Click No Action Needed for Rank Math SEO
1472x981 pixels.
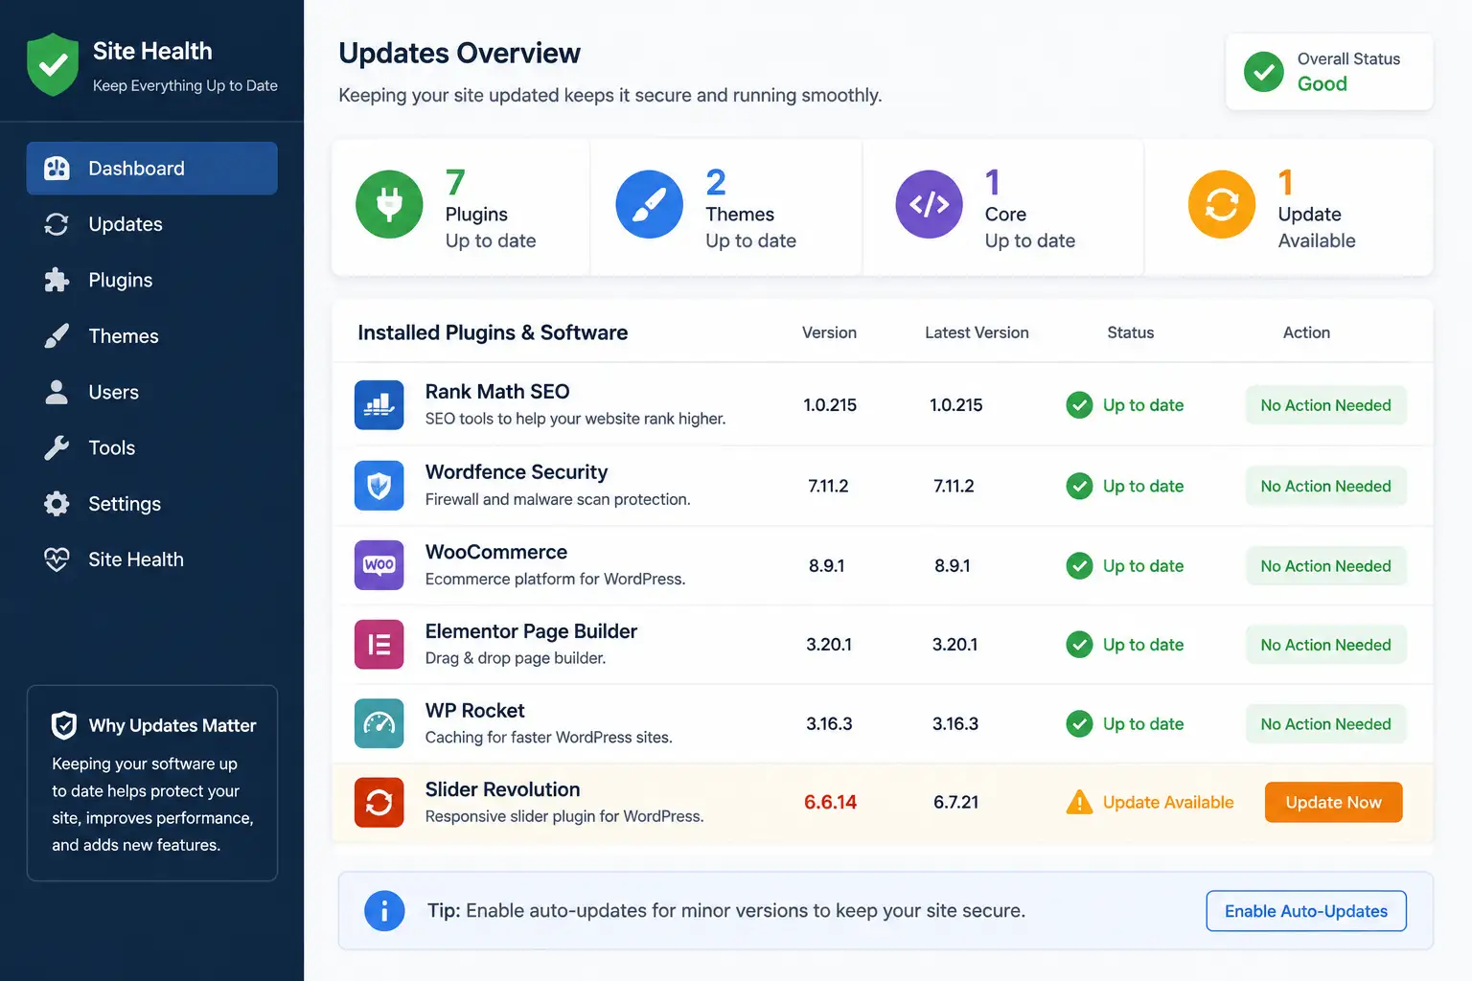click(x=1325, y=405)
